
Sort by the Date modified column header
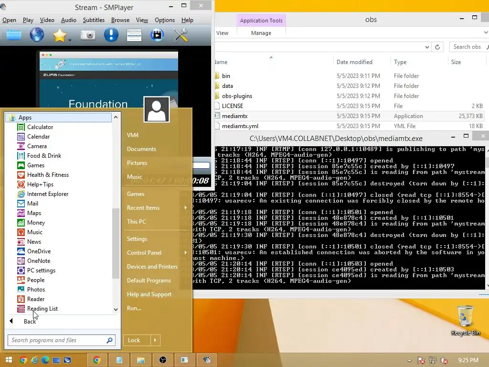tap(354, 62)
